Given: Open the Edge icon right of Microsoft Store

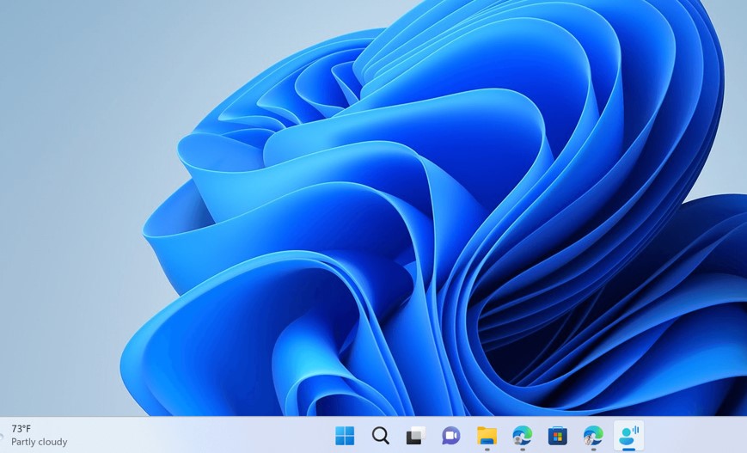Looking at the screenshot, I should (593, 436).
